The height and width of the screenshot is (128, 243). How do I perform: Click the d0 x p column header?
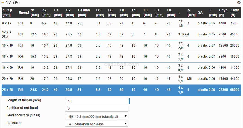coord(7,12)
